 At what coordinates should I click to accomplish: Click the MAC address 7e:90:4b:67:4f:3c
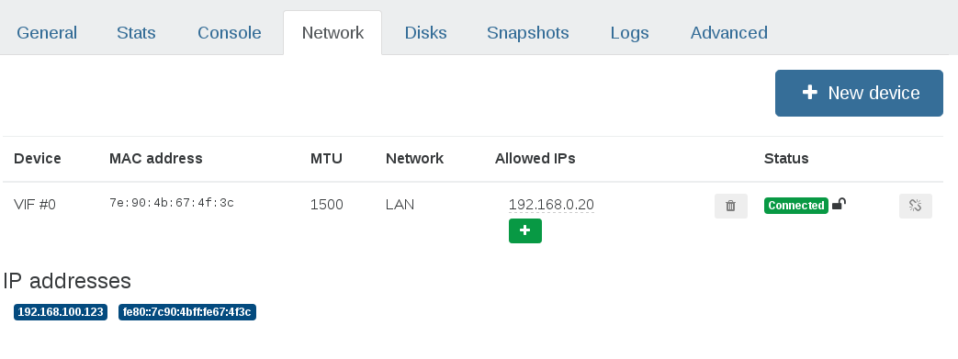coord(172,203)
